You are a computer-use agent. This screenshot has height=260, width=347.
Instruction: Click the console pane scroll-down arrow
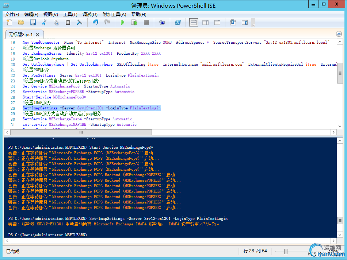click(340, 235)
